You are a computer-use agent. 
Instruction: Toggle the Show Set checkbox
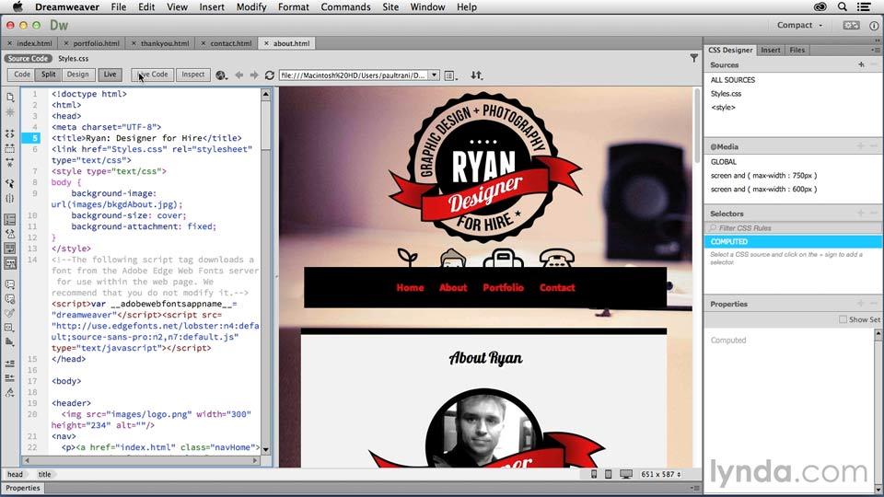tap(843, 319)
